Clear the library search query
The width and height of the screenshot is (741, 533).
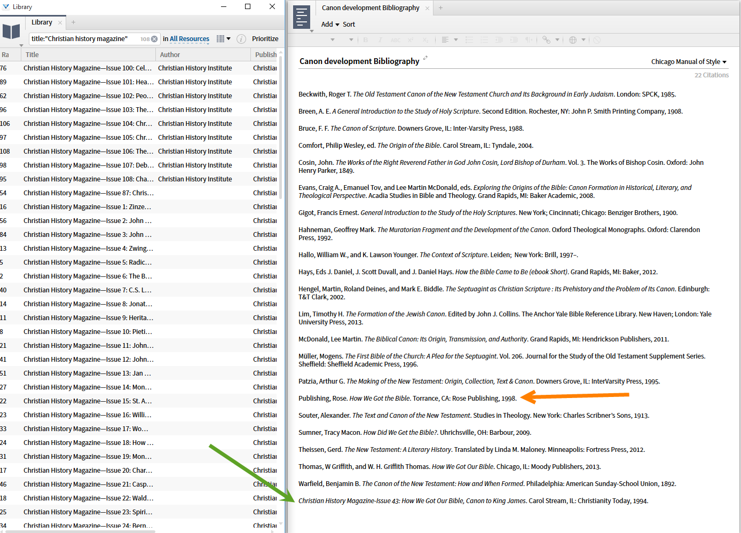coord(154,39)
